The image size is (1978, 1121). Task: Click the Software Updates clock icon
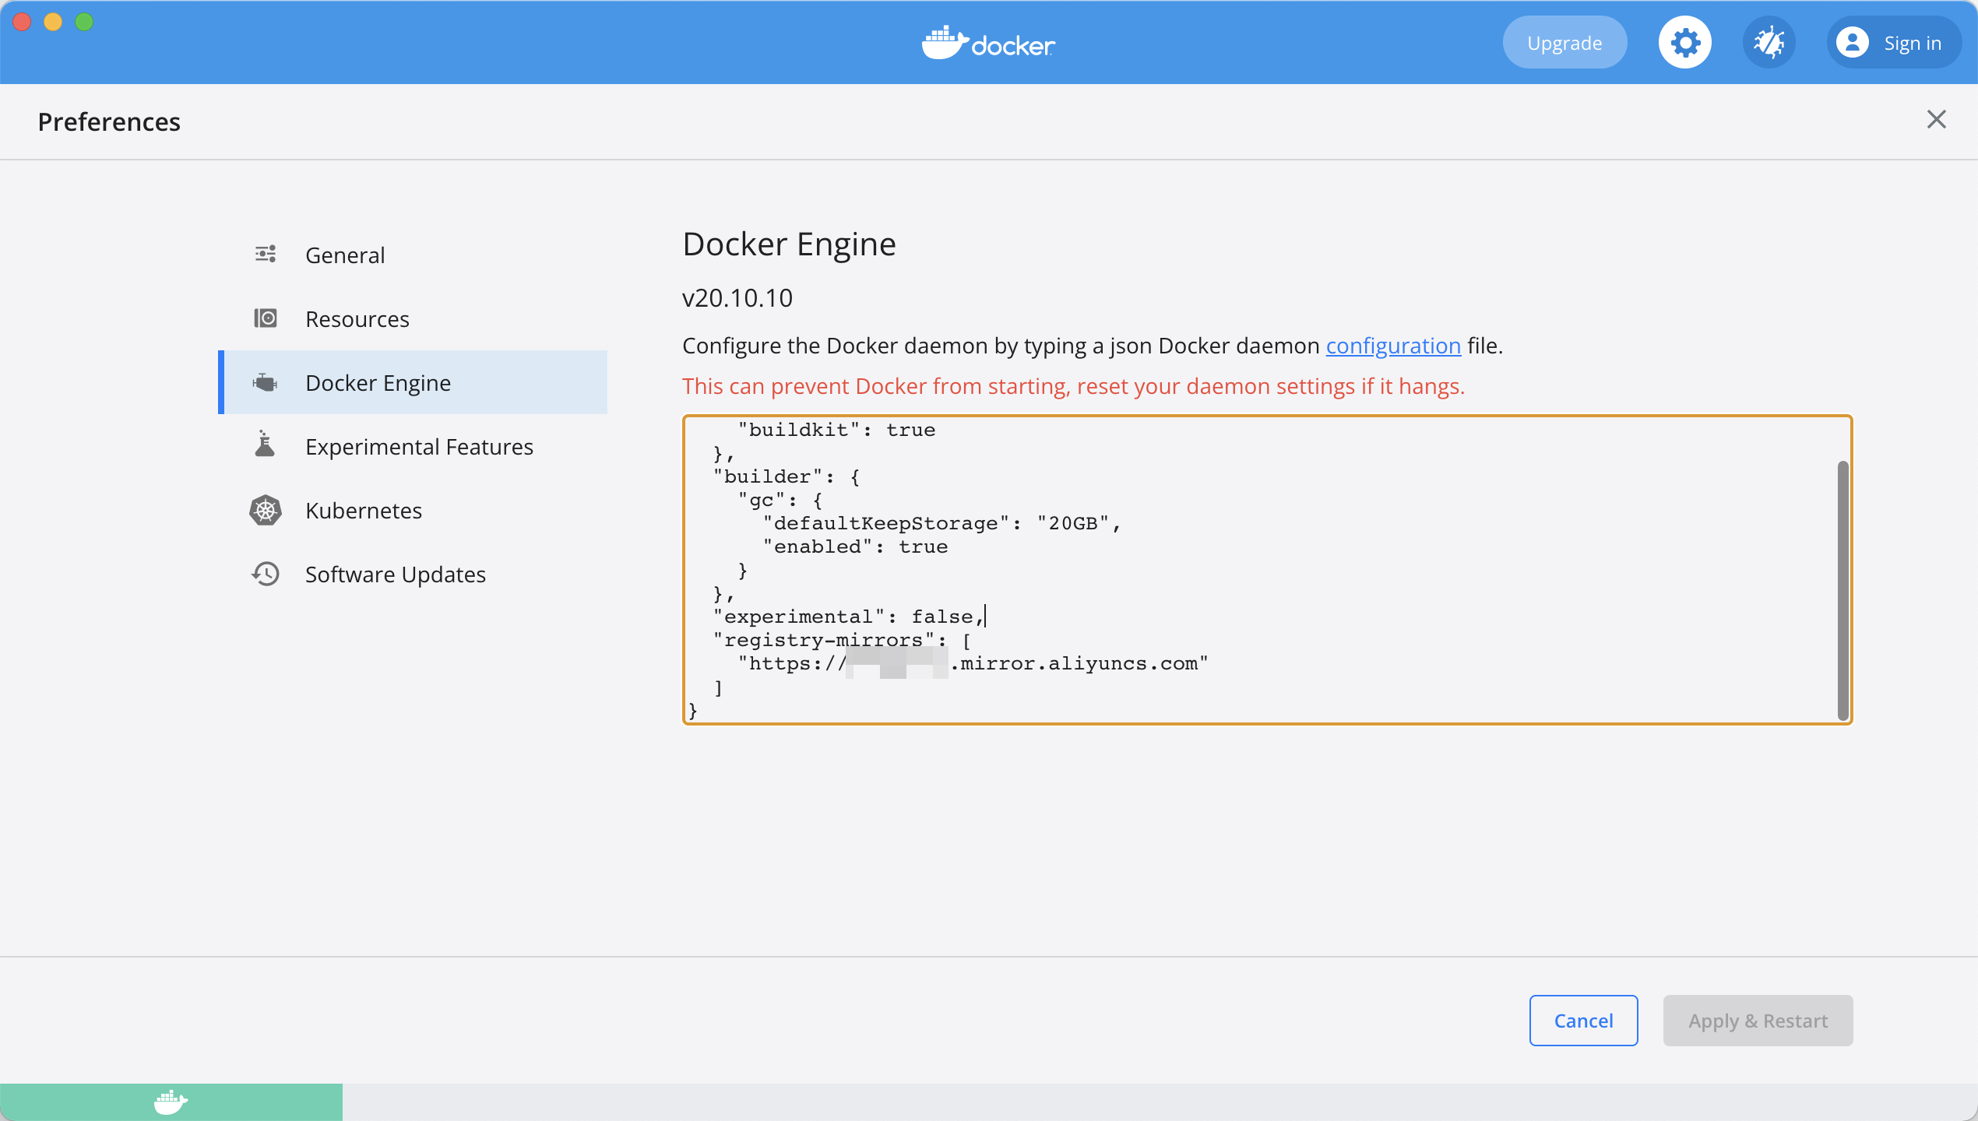tap(266, 575)
